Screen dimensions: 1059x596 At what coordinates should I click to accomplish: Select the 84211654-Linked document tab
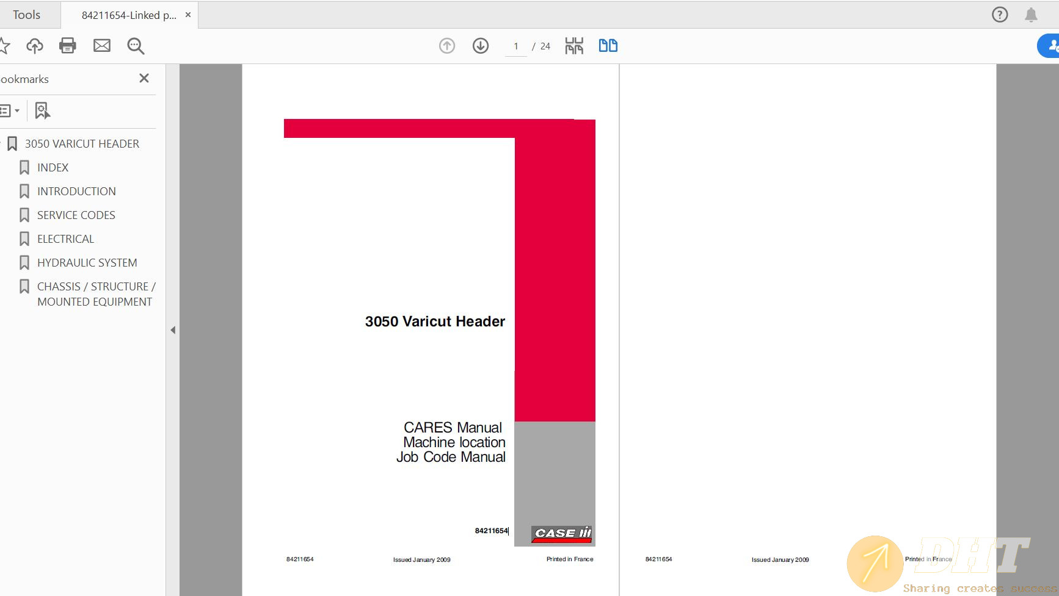coord(129,15)
